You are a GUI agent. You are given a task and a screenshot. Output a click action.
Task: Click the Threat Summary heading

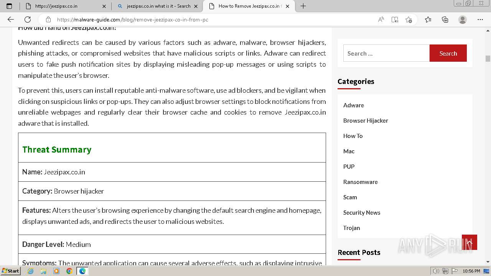(57, 149)
